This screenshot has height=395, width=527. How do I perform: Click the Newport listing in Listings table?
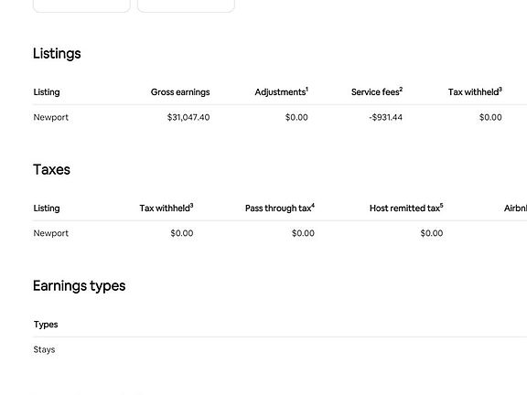(50, 117)
